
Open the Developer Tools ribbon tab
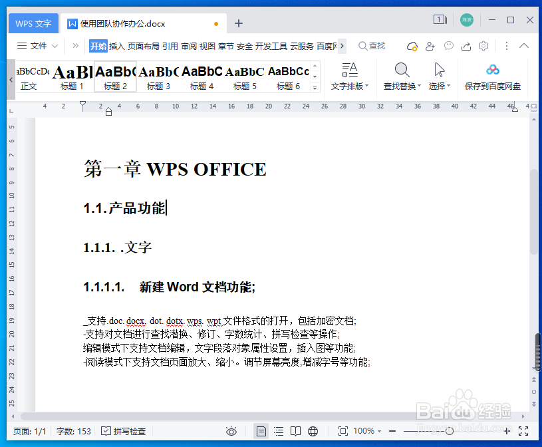271,46
